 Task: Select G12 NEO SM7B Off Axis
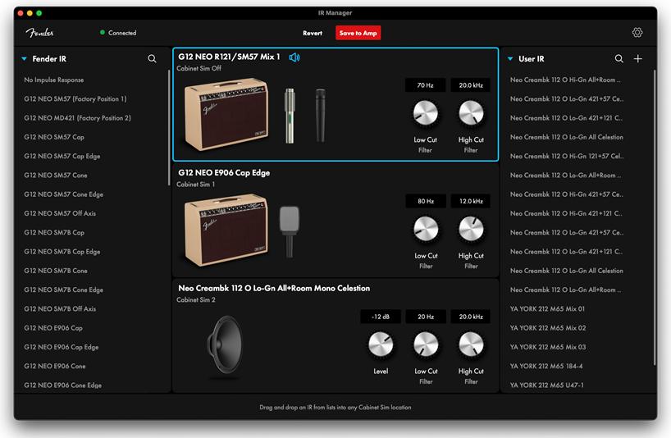click(60, 309)
